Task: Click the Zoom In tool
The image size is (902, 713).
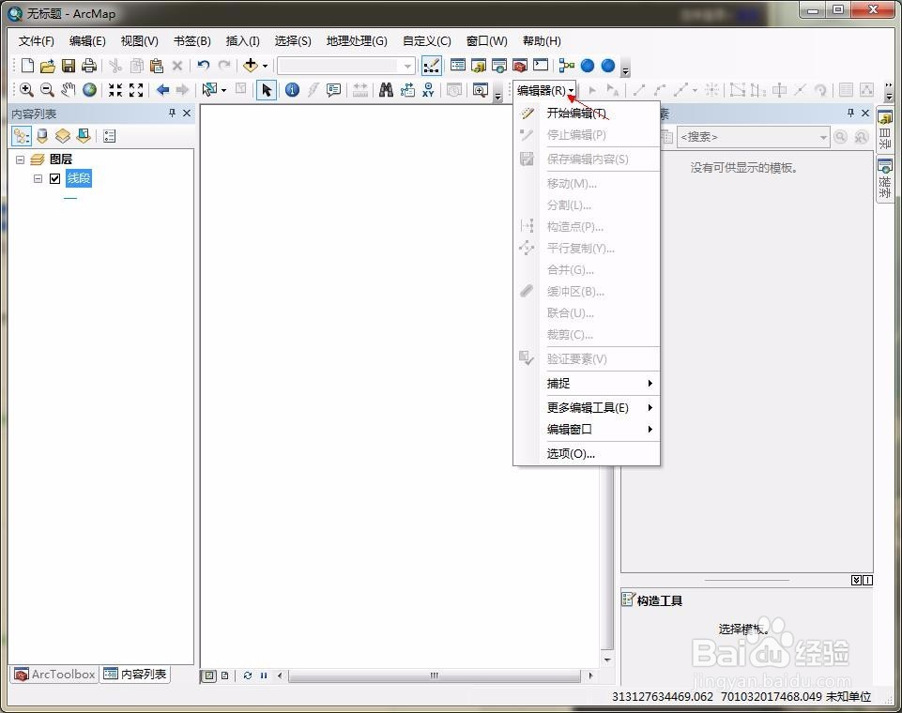Action: [26, 90]
